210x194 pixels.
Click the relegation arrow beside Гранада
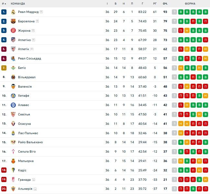(x=34, y=180)
